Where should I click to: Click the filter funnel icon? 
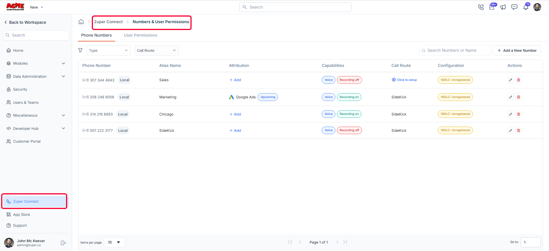click(80, 50)
